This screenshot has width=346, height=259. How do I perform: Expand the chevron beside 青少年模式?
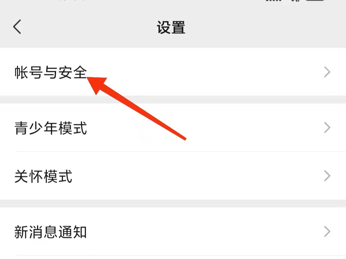coord(327,128)
